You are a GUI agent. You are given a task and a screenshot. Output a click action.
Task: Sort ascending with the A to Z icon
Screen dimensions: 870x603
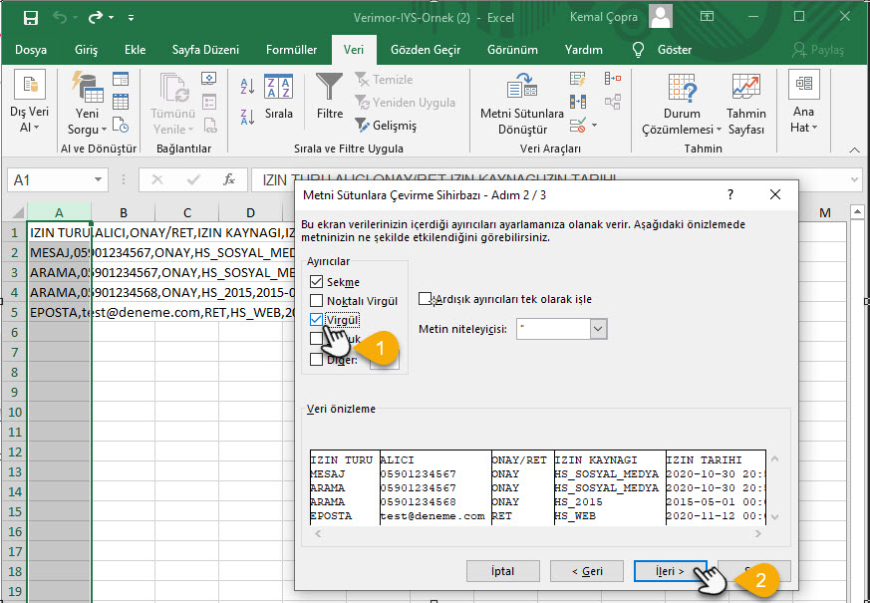pos(247,86)
